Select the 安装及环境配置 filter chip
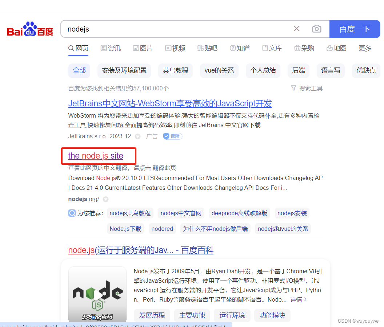This screenshot has height=327, width=384. click(124, 71)
